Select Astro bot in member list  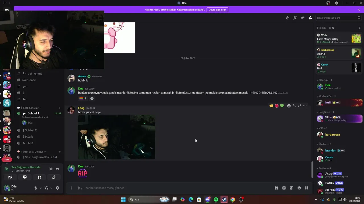(x=340, y=175)
